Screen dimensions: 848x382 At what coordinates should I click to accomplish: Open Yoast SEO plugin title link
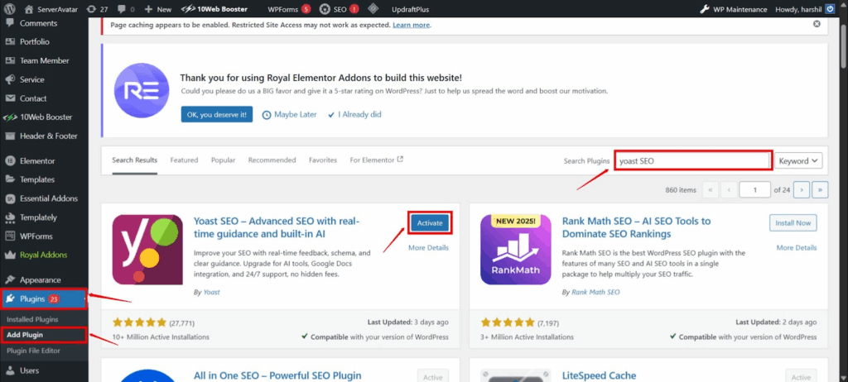click(277, 227)
